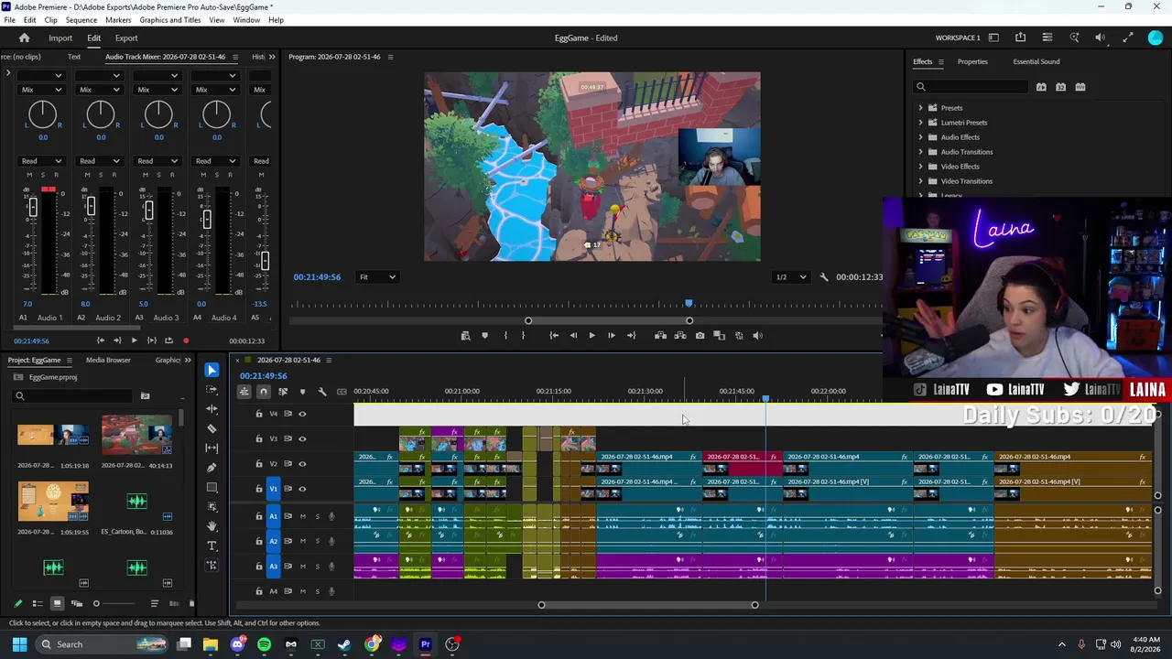Open Spotify from the taskbar
This screenshot has height=659, width=1172.
(264, 644)
